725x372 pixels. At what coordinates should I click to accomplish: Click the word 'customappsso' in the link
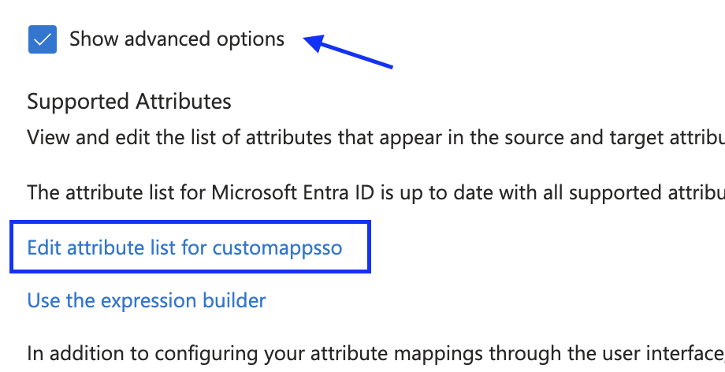(x=277, y=247)
